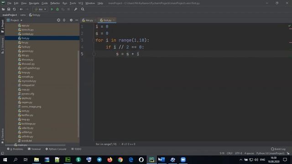The height and width of the screenshot is (164, 292).
Task: Click the mainProject breadcrumb
Action: (10, 15)
